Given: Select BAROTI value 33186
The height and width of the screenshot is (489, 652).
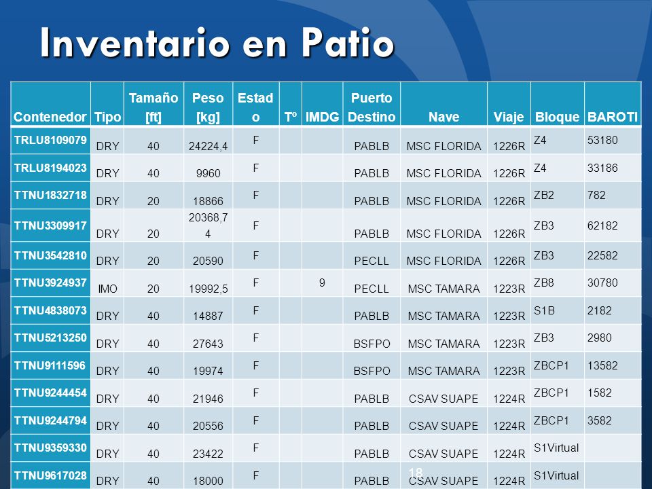Looking at the screenshot, I should (x=602, y=168).
